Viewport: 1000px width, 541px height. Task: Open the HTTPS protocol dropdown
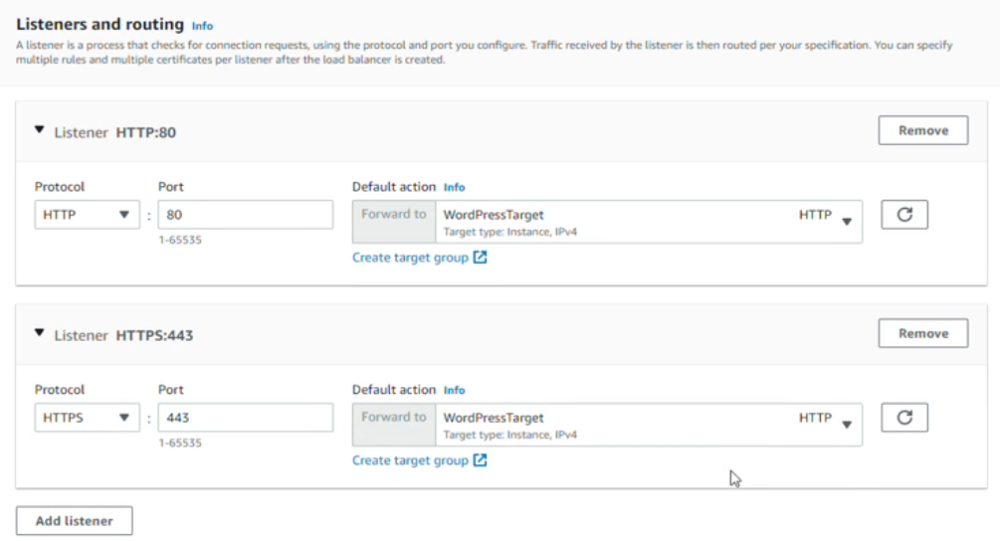point(87,418)
